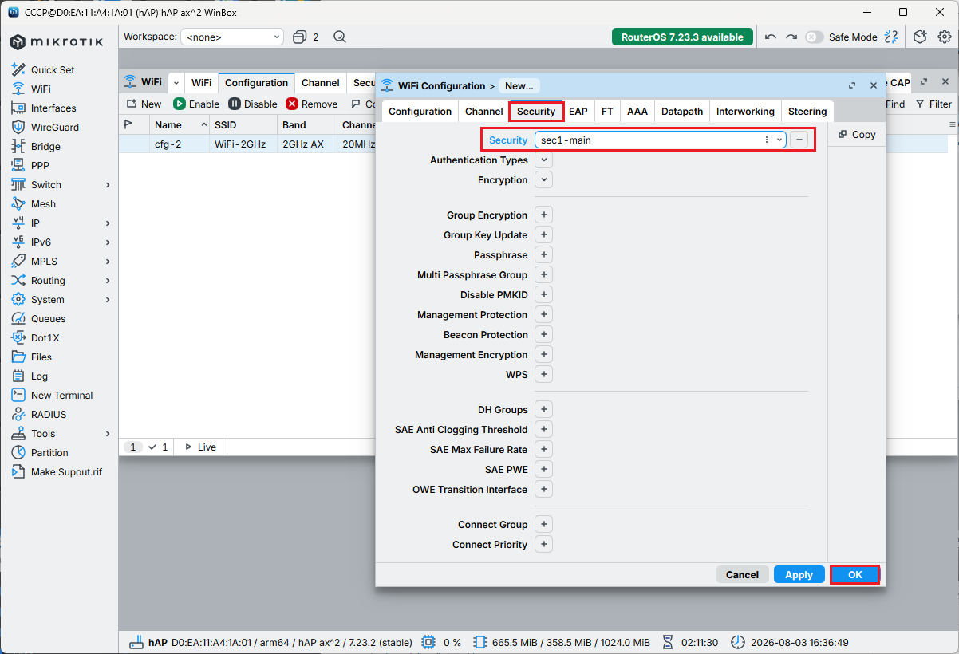Click New in the WiFi toolbar
The height and width of the screenshot is (654, 959).
click(144, 104)
